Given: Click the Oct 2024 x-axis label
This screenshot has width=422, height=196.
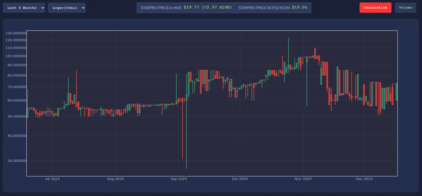Looking at the screenshot, I should click(240, 179).
